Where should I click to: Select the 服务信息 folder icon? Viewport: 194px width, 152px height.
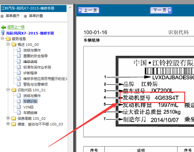[x=8, y=39]
